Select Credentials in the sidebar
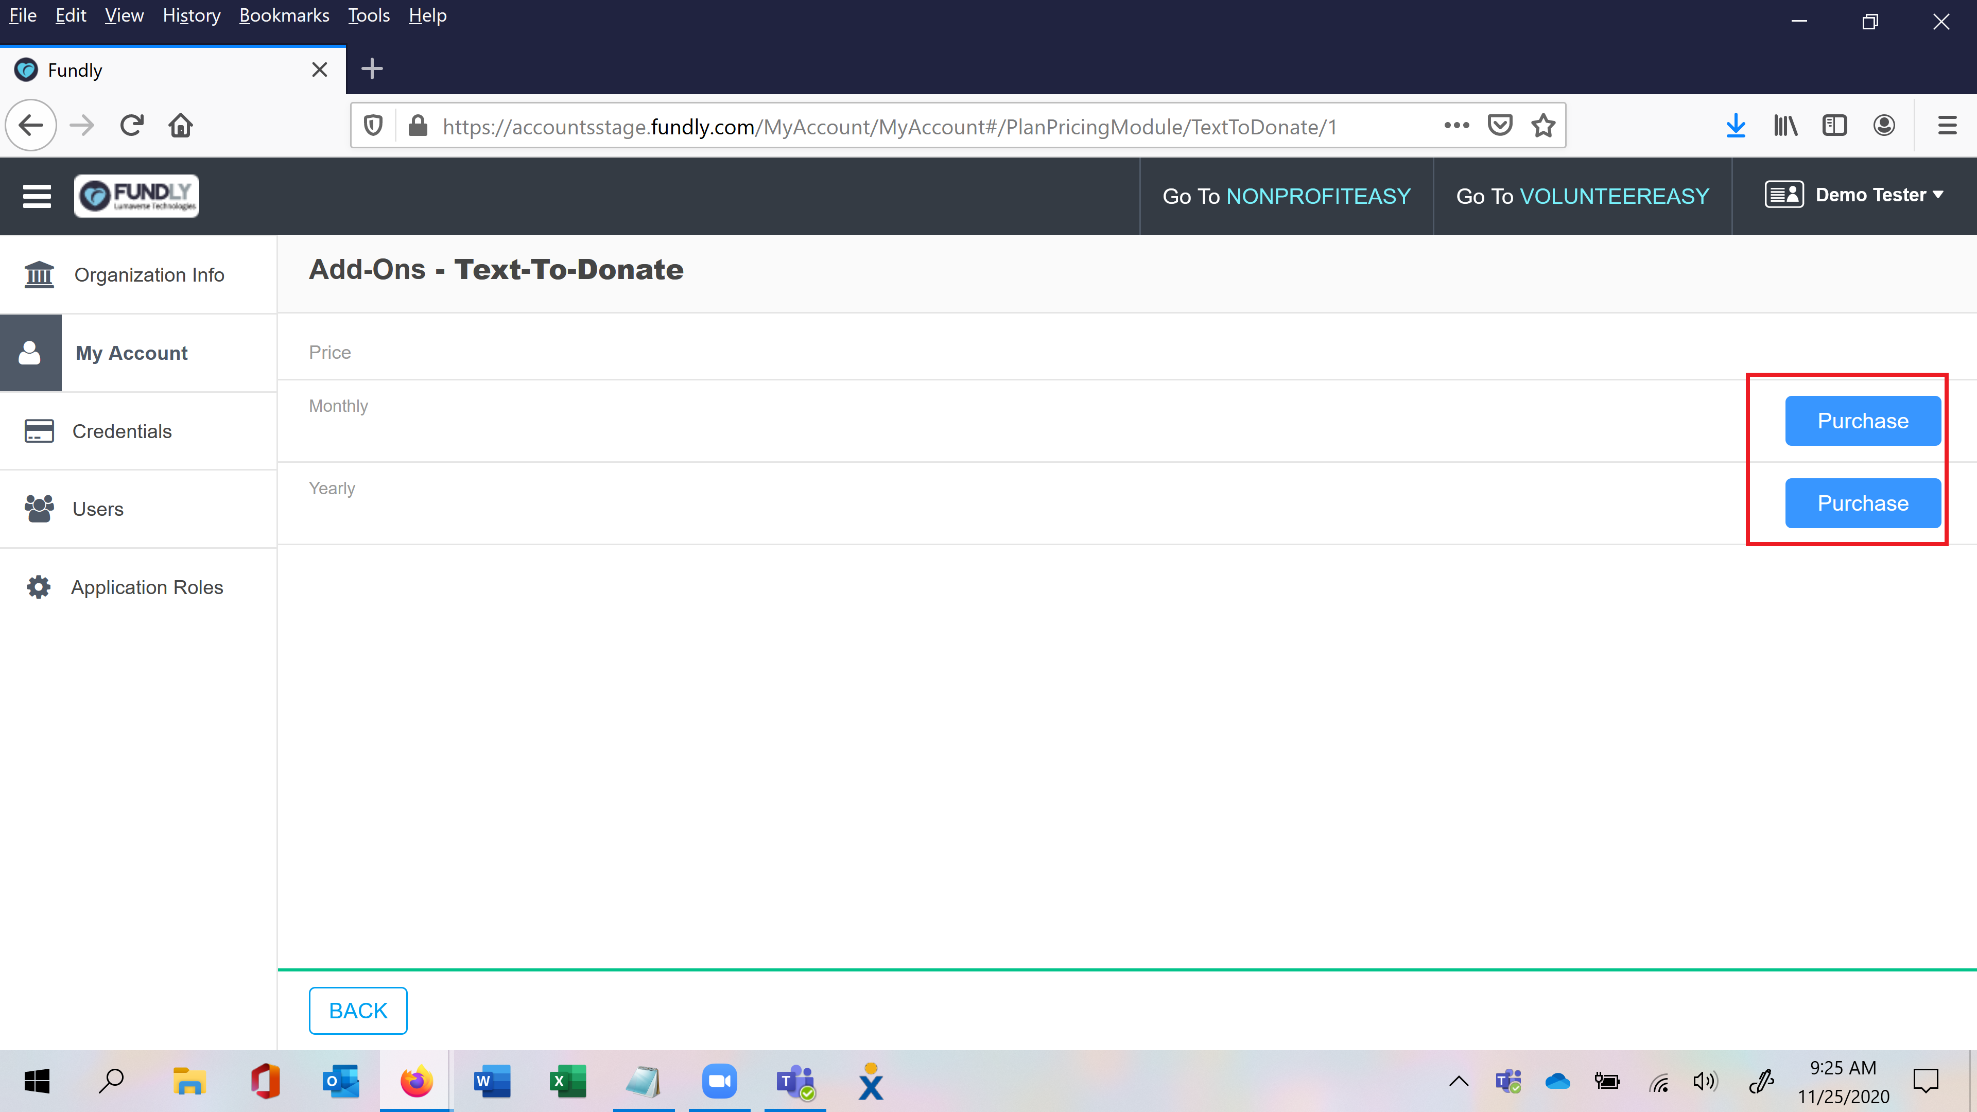The height and width of the screenshot is (1112, 1977). point(122,431)
